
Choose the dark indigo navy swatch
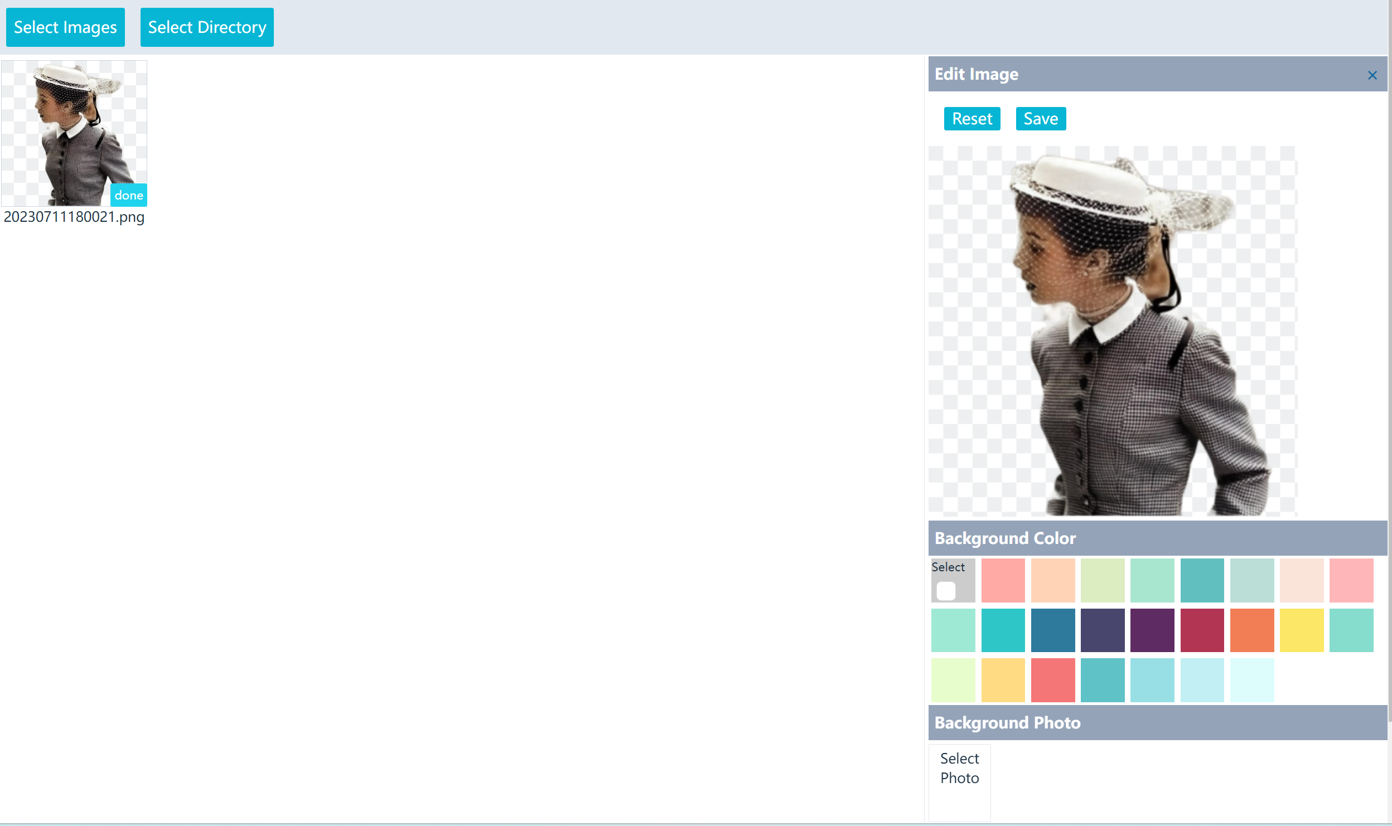(1102, 630)
